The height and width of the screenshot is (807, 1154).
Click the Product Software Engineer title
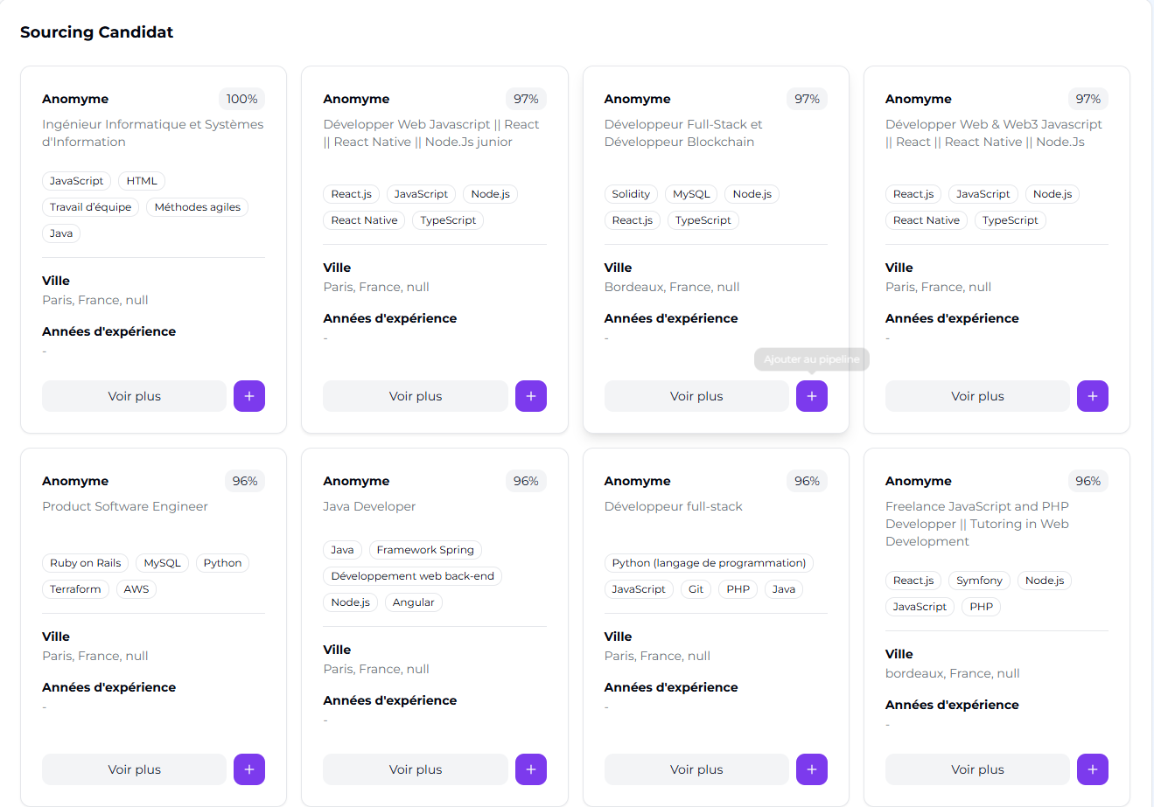point(125,506)
